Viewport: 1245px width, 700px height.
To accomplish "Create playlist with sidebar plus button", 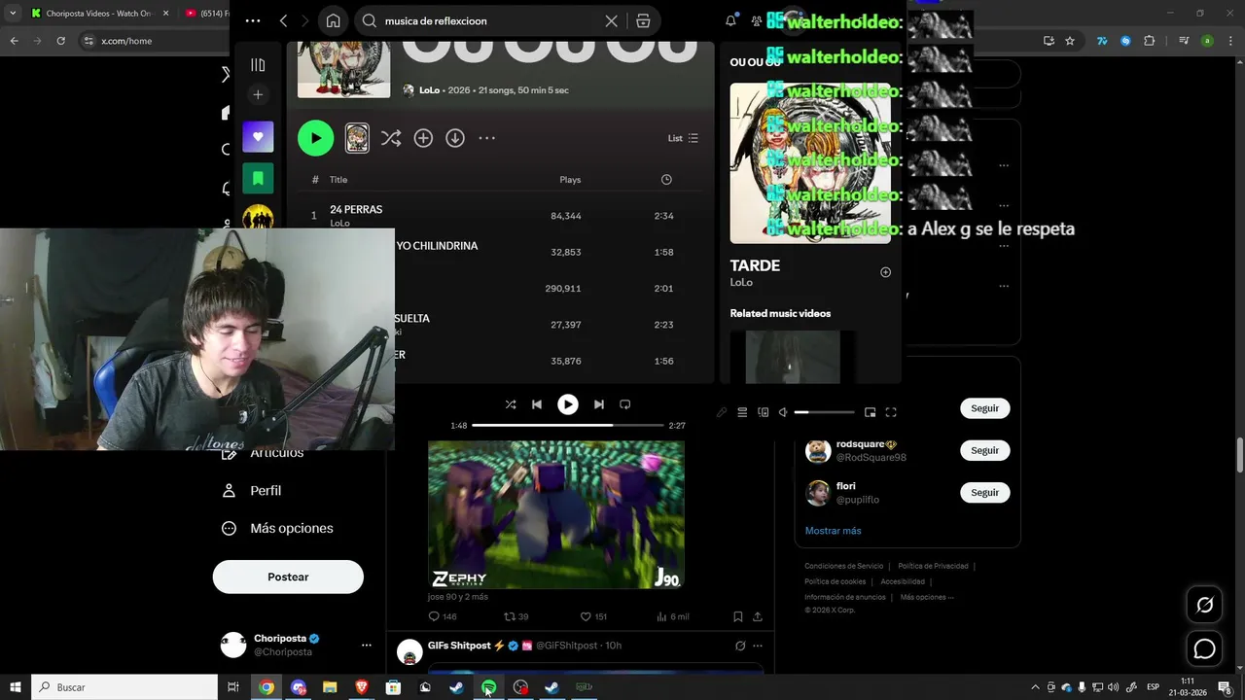I will [258, 94].
